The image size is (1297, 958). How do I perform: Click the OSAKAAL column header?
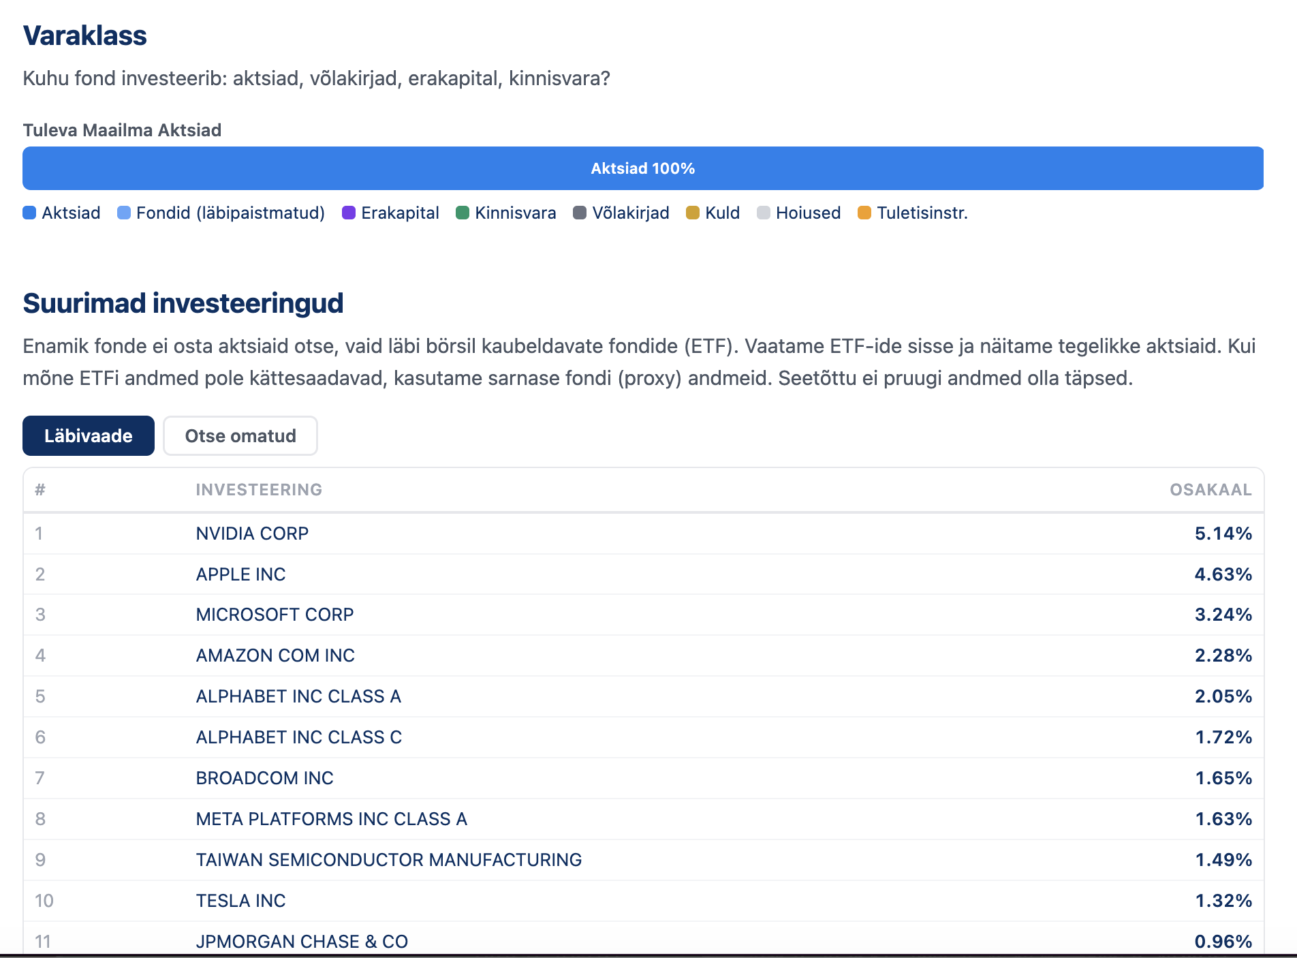click(1210, 490)
